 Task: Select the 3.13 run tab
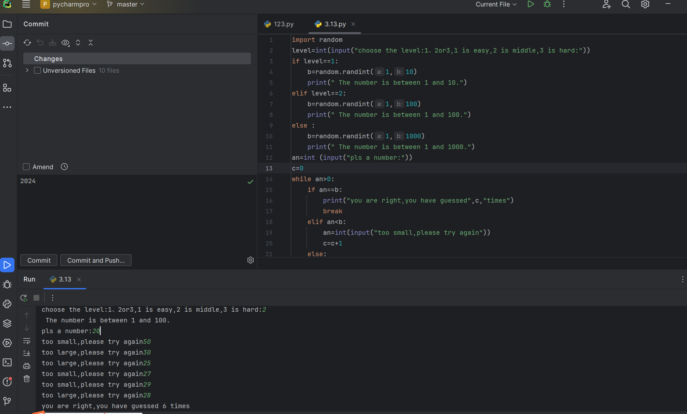(x=61, y=279)
